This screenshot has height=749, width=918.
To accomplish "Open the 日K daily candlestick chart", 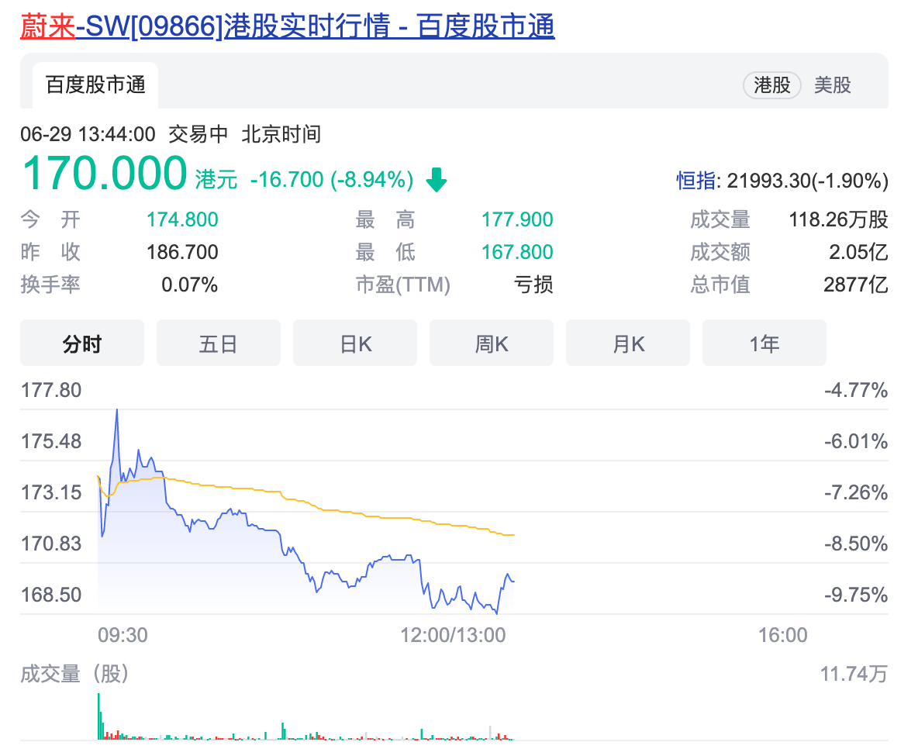I will click(354, 342).
